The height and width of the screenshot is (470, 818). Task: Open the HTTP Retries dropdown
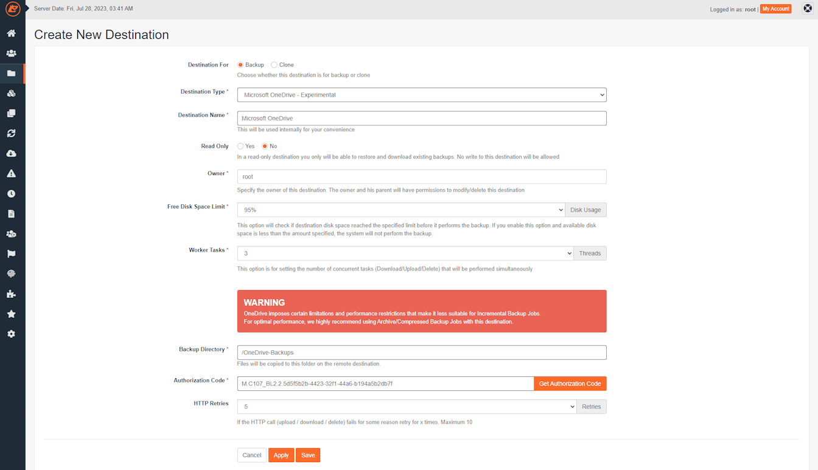407,407
